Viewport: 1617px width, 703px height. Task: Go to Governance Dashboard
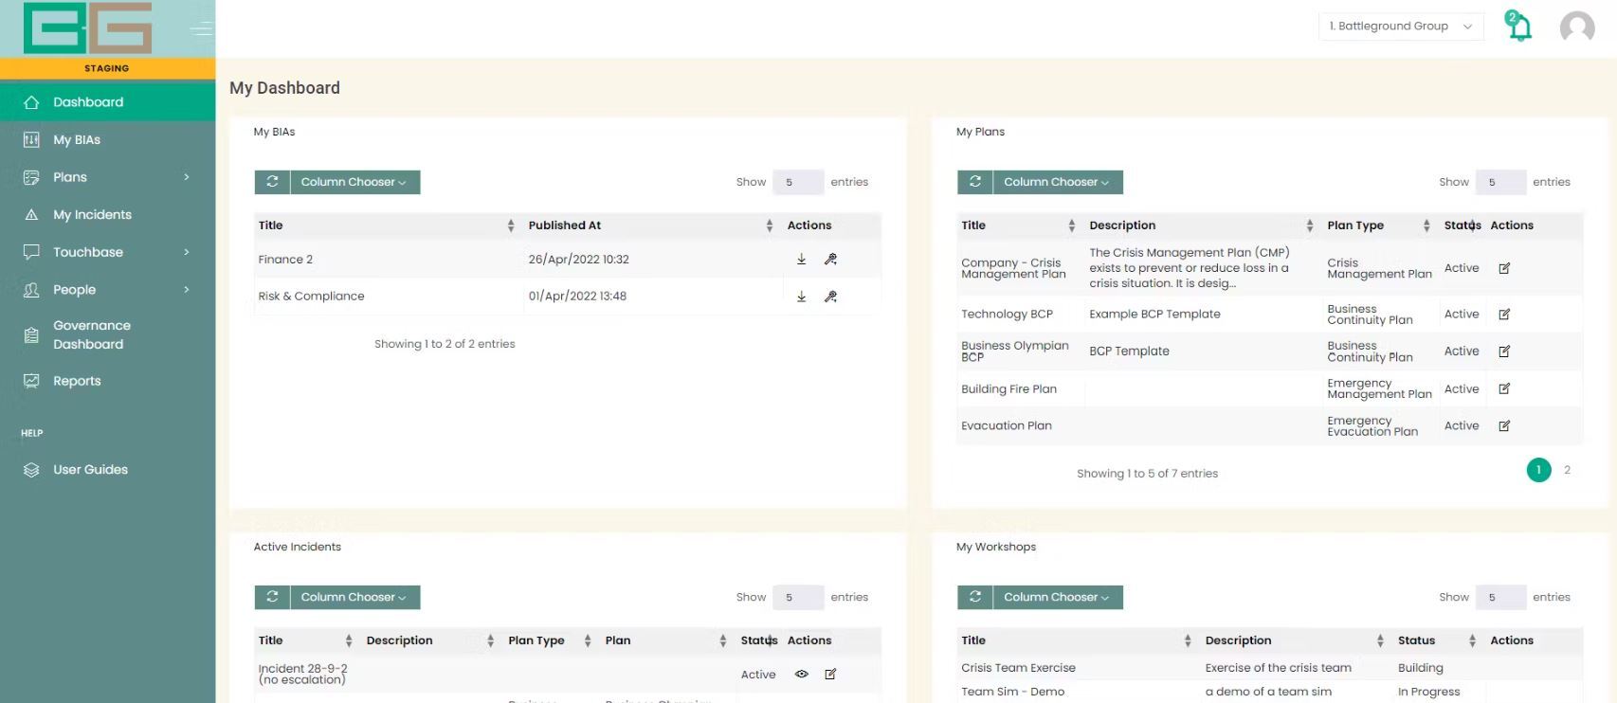click(x=92, y=334)
